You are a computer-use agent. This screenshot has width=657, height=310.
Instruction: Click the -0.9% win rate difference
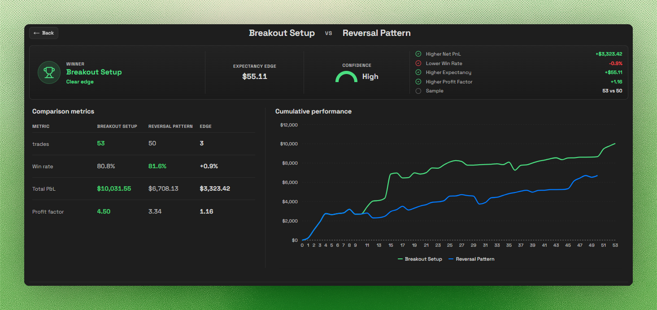(615, 63)
